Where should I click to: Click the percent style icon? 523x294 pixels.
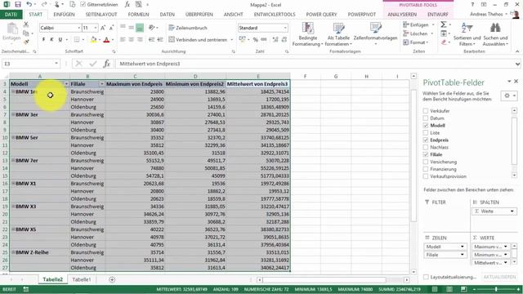256,40
